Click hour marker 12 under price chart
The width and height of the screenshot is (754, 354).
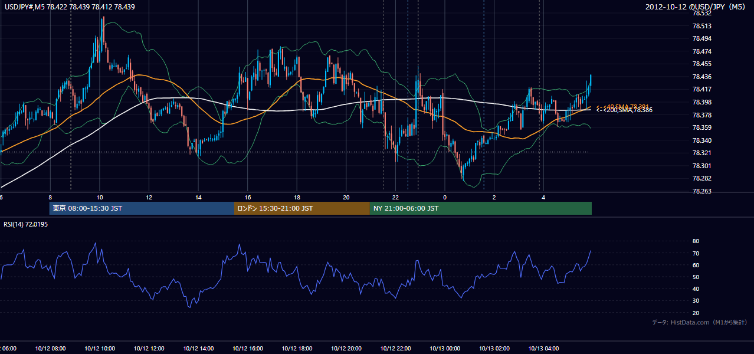tap(149, 198)
